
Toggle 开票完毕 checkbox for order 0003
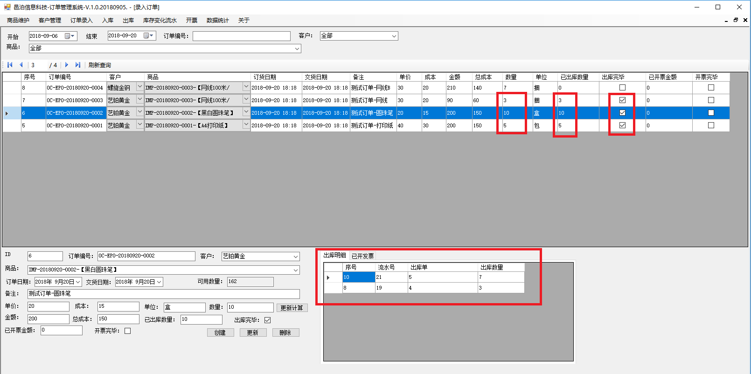(711, 100)
